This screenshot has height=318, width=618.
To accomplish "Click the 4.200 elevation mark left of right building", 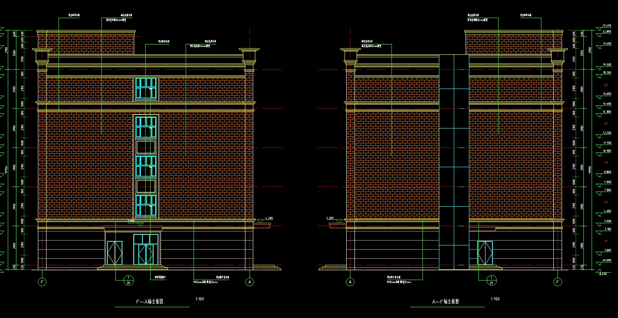I will coord(330,218).
